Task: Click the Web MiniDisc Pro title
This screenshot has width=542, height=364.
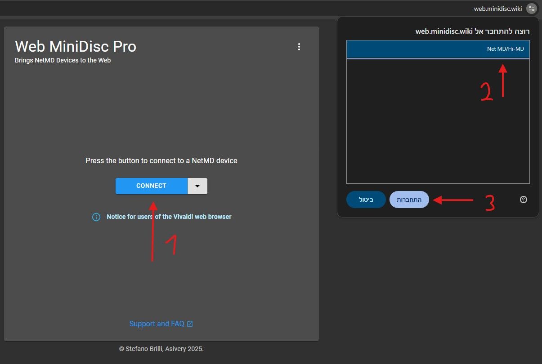Action: point(76,46)
